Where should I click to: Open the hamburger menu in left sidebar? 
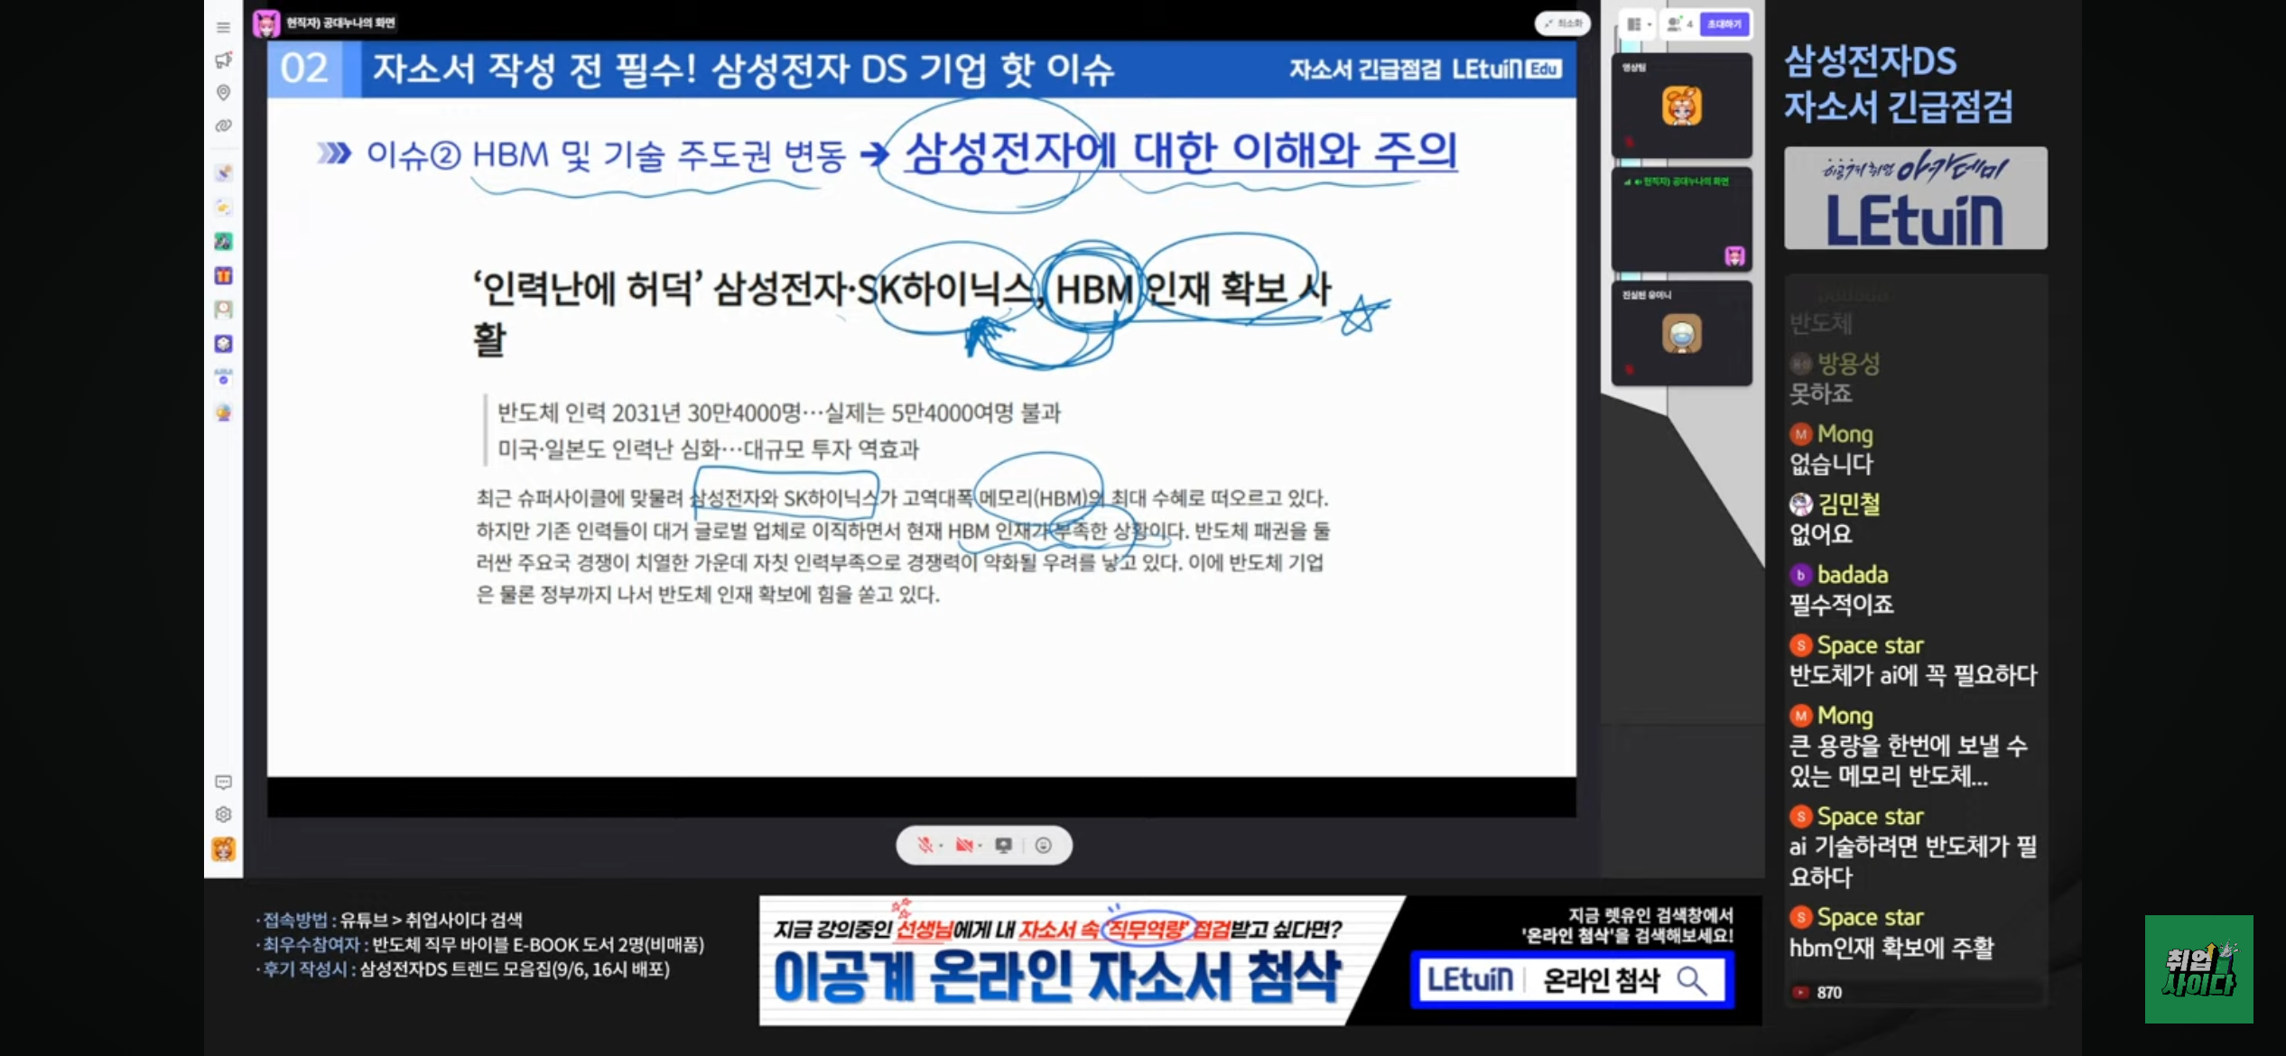[x=223, y=27]
